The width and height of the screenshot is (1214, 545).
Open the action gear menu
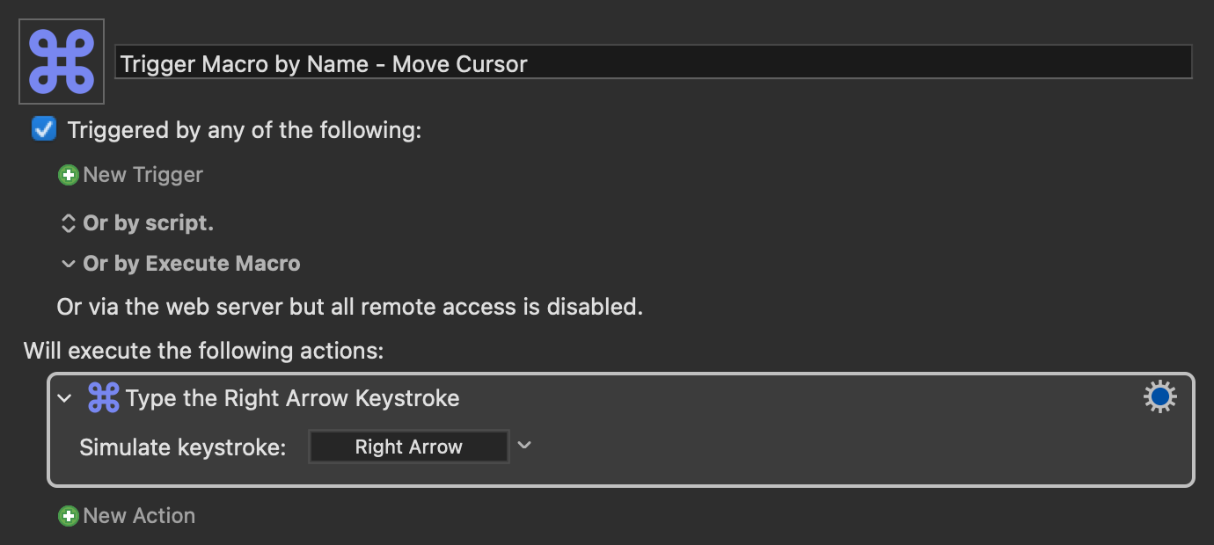click(x=1159, y=398)
